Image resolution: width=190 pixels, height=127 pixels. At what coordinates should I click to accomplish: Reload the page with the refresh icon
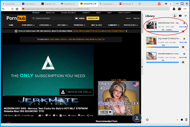click(12, 9)
